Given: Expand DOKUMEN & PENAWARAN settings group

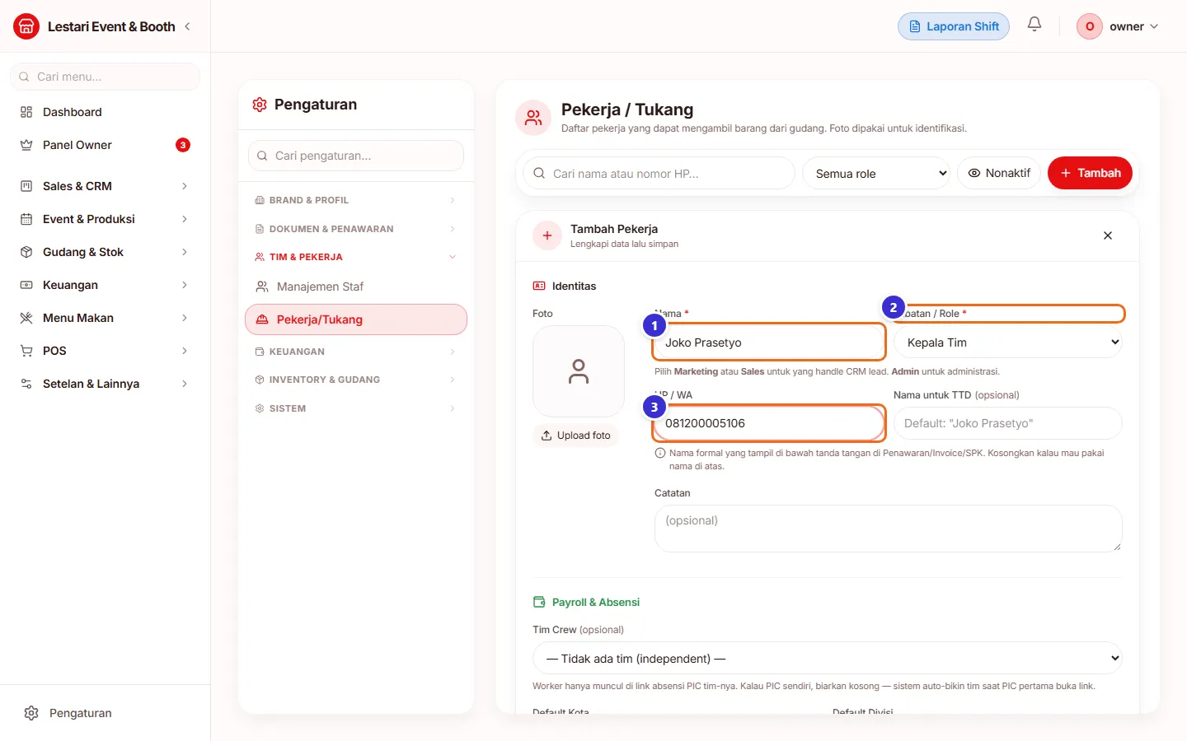Looking at the screenshot, I should point(356,229).
